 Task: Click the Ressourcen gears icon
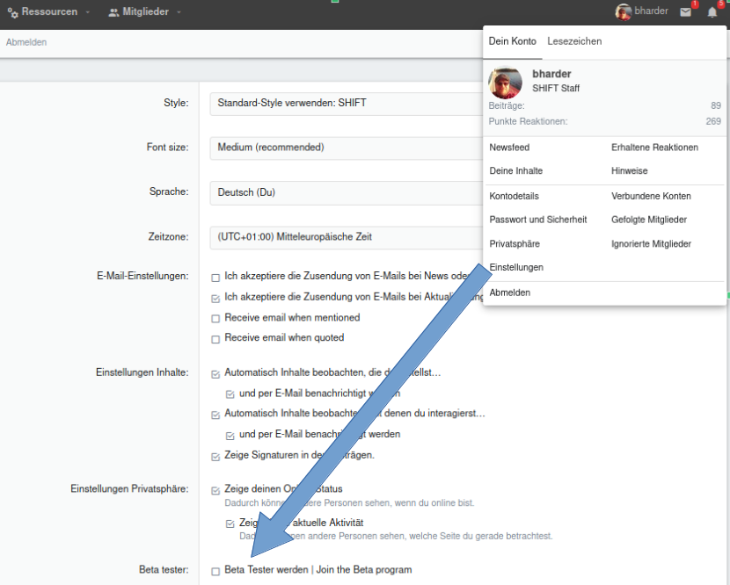coord(12,12)
